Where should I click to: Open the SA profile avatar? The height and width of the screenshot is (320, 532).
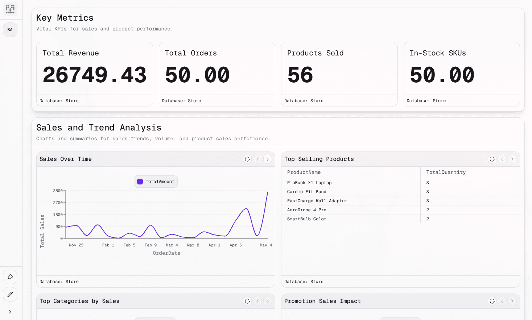click(10, 29)
